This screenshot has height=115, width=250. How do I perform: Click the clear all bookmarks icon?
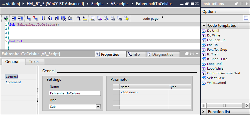tap(63, 18)
